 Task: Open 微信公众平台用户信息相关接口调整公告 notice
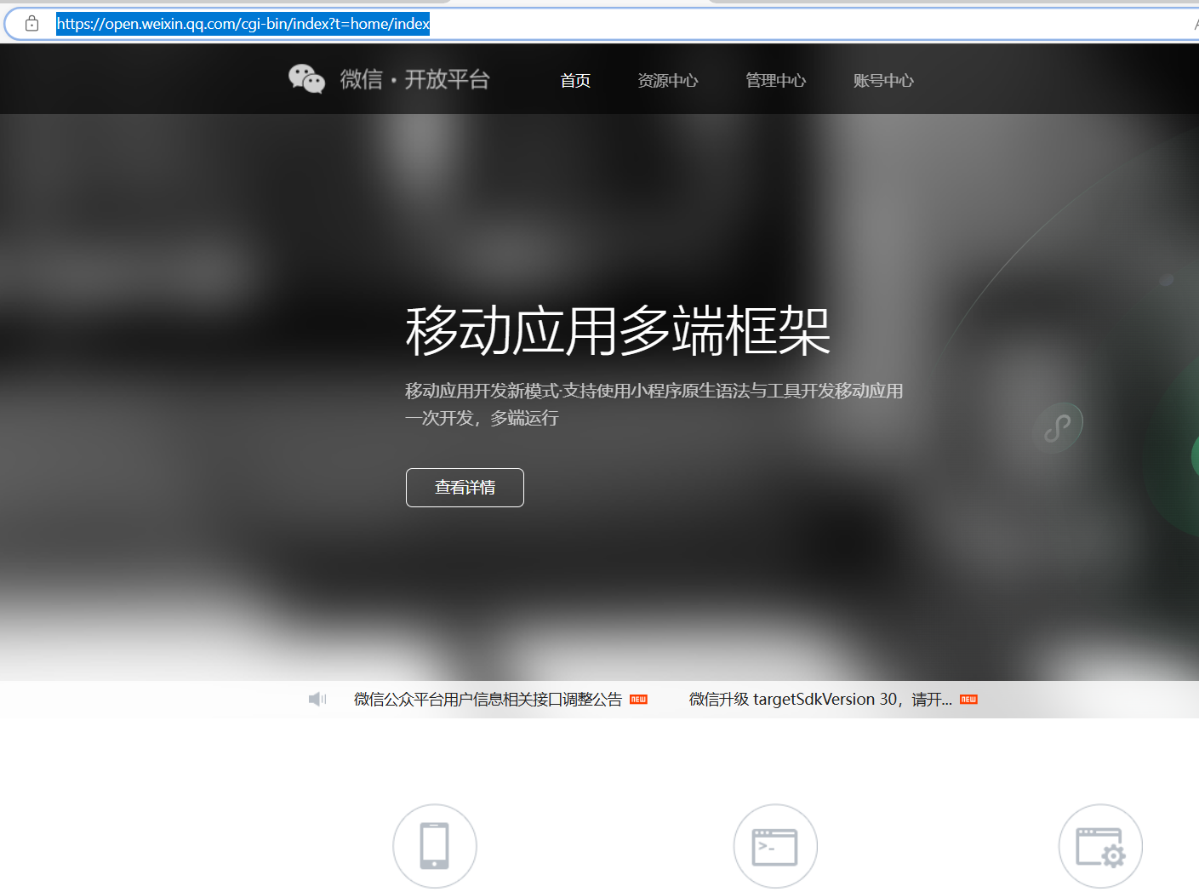488,700
